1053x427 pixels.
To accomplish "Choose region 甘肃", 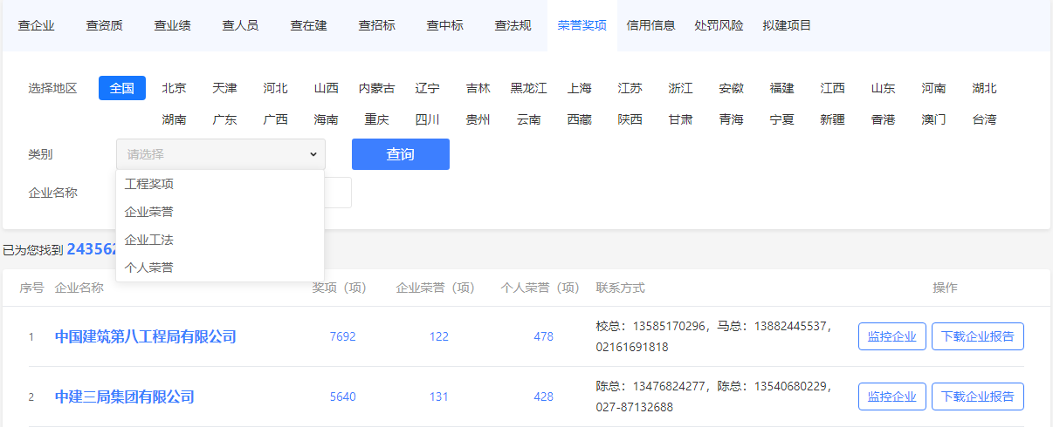I will coord(681,119).
